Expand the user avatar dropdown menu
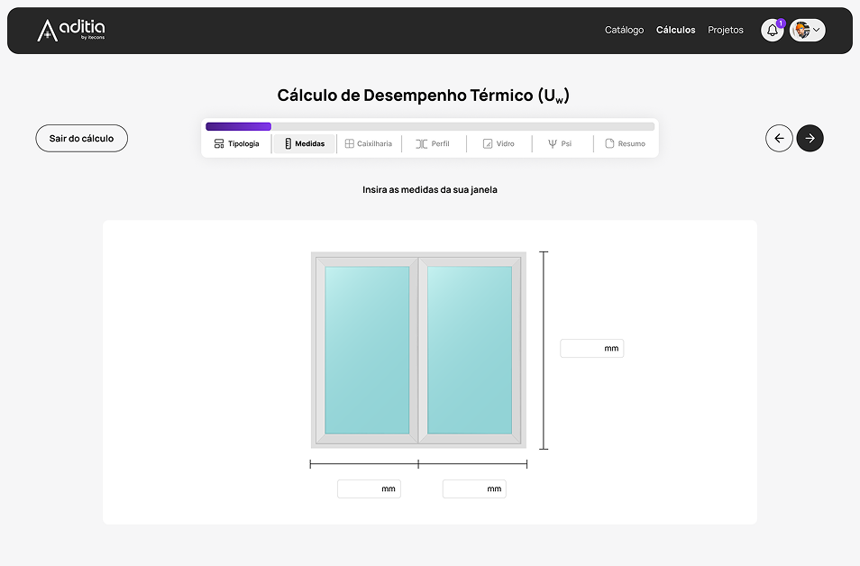 click(808, 31)
